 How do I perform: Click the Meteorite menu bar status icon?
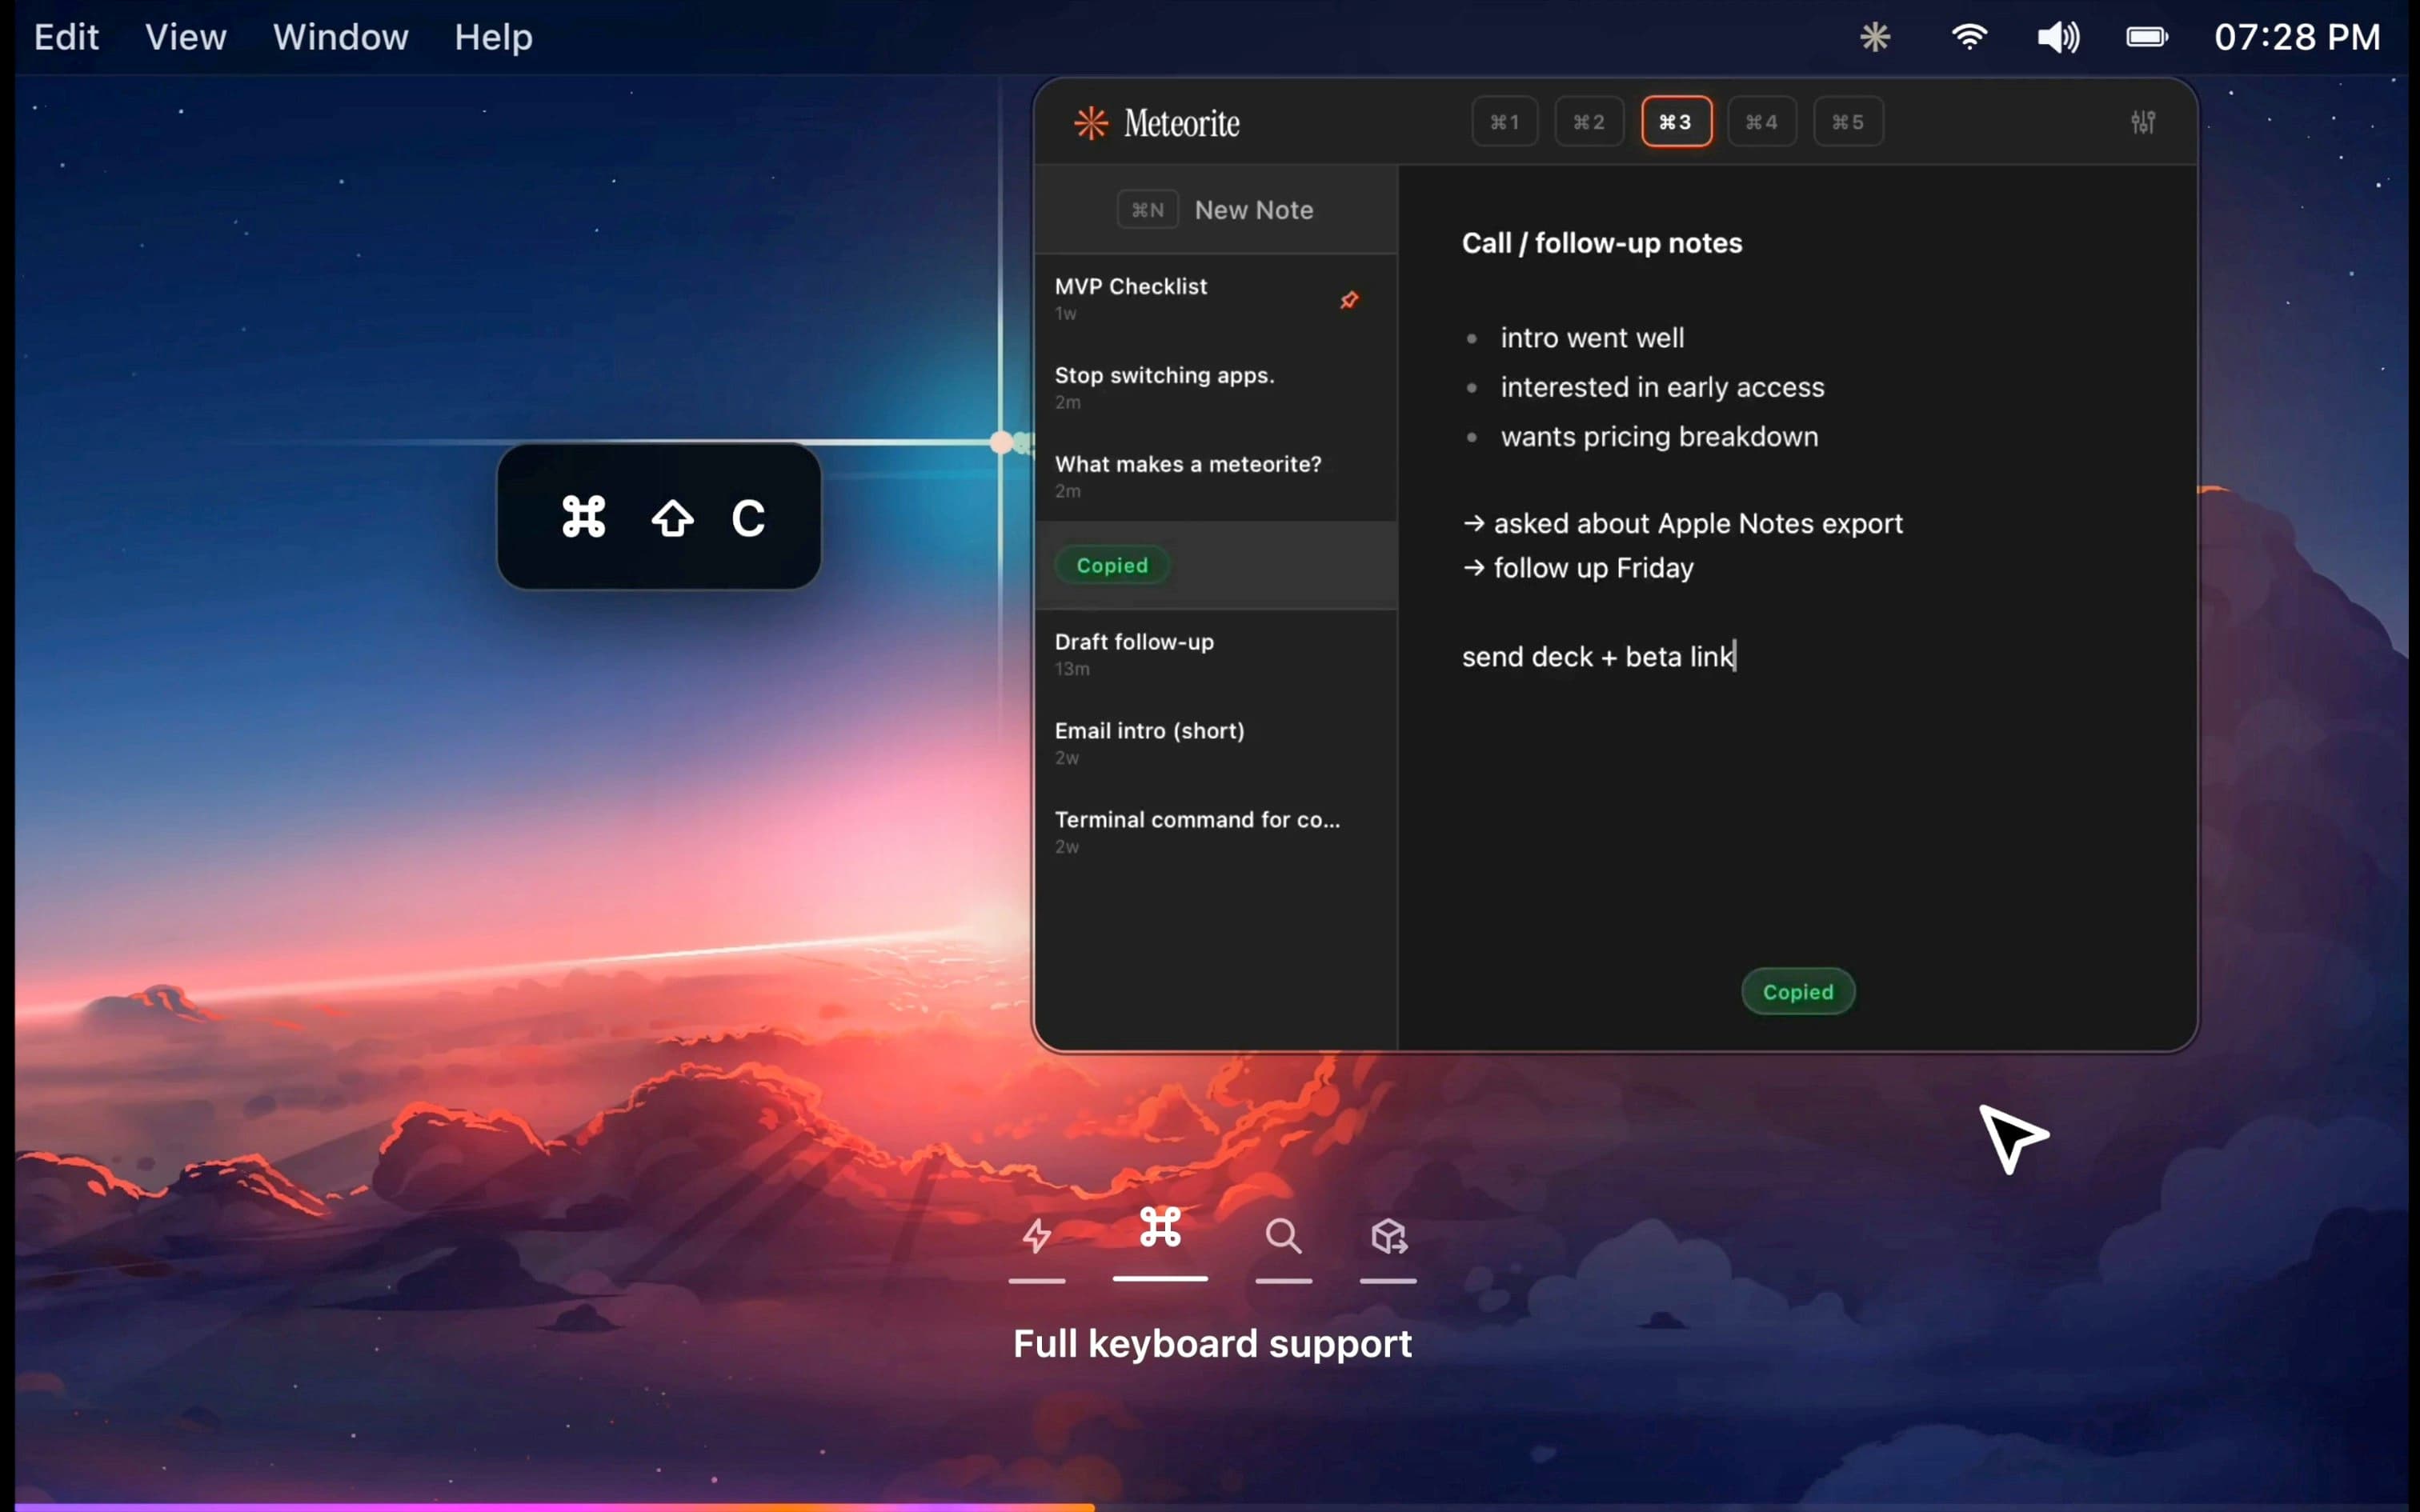[1875, 37]
